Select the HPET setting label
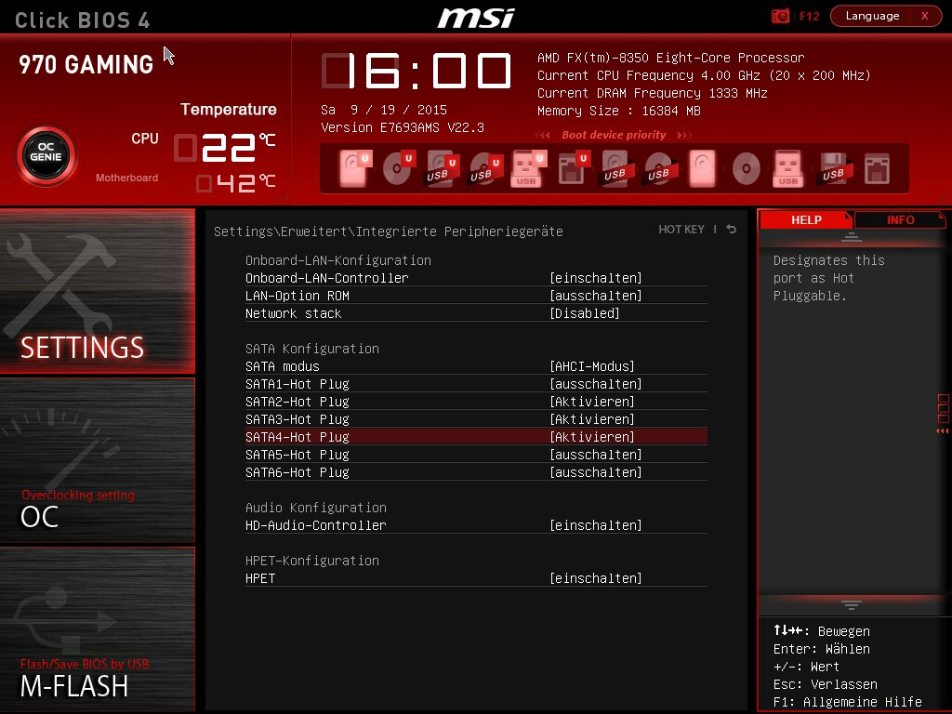This screenshot has height=714, width=952. [x=260, y=578]
